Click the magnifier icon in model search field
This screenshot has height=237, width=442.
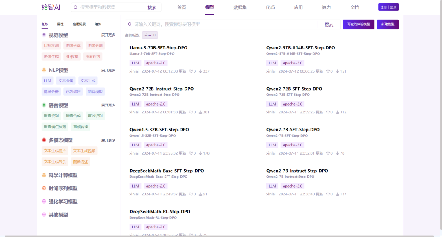[130, 24]
